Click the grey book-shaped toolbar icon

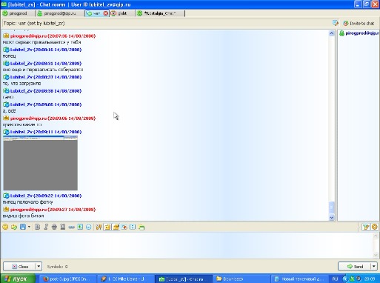pos(63,227)
